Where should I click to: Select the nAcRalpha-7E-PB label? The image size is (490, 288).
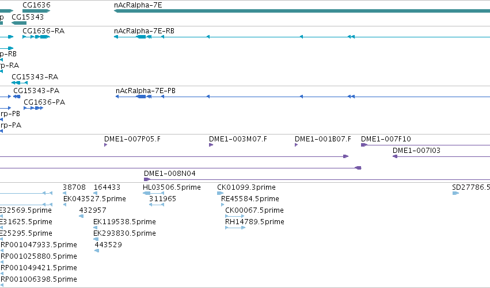[145, 91]
